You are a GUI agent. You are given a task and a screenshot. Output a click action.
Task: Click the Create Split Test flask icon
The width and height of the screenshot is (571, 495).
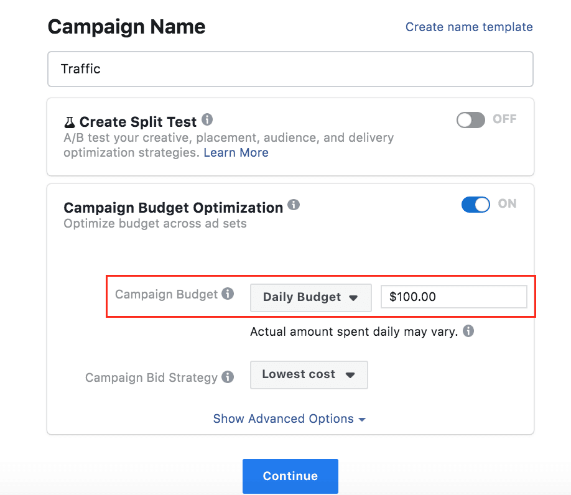pos(68,122)
